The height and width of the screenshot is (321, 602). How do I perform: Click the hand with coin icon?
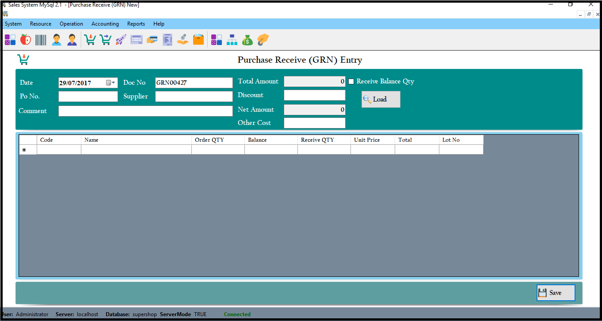(x=183, y=40)
